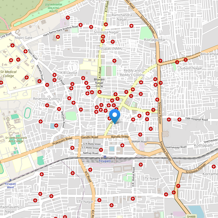Click the K.B Layout area label
The width and height of the screenshot is (218, 218).
pos(69,73)
